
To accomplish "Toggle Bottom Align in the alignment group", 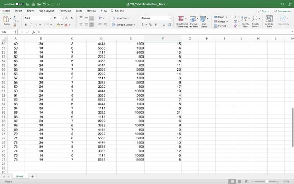I will [x=92, y=18].
